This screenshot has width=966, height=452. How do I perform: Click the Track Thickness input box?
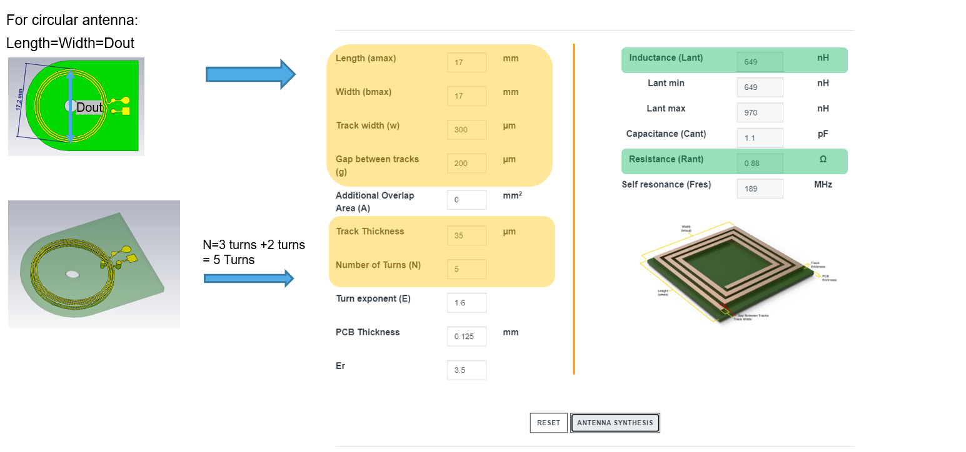466,235
